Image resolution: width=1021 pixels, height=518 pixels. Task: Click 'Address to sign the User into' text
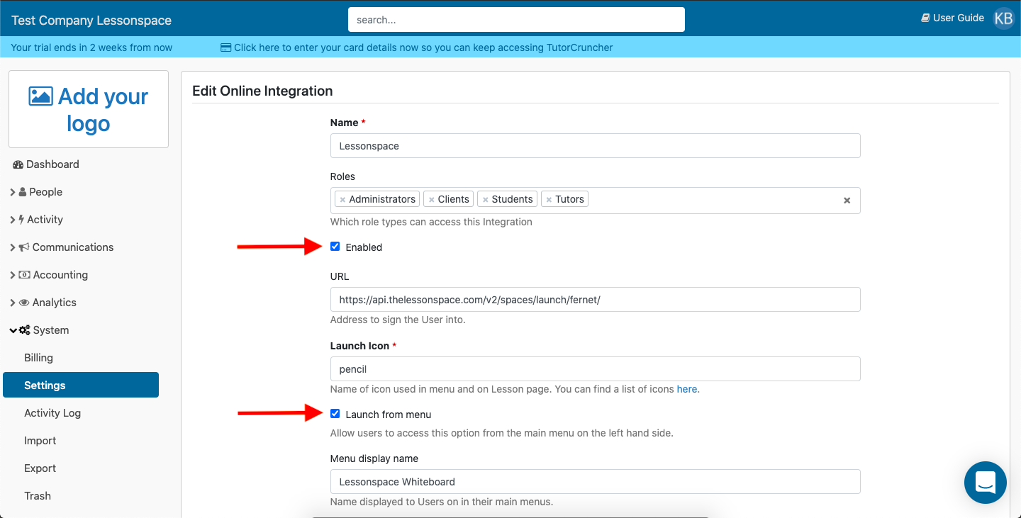pos(398,320)
